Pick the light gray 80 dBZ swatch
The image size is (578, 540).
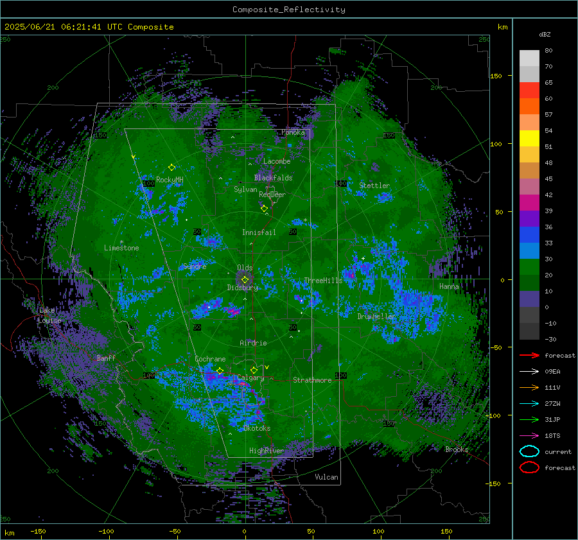[529, 58]
